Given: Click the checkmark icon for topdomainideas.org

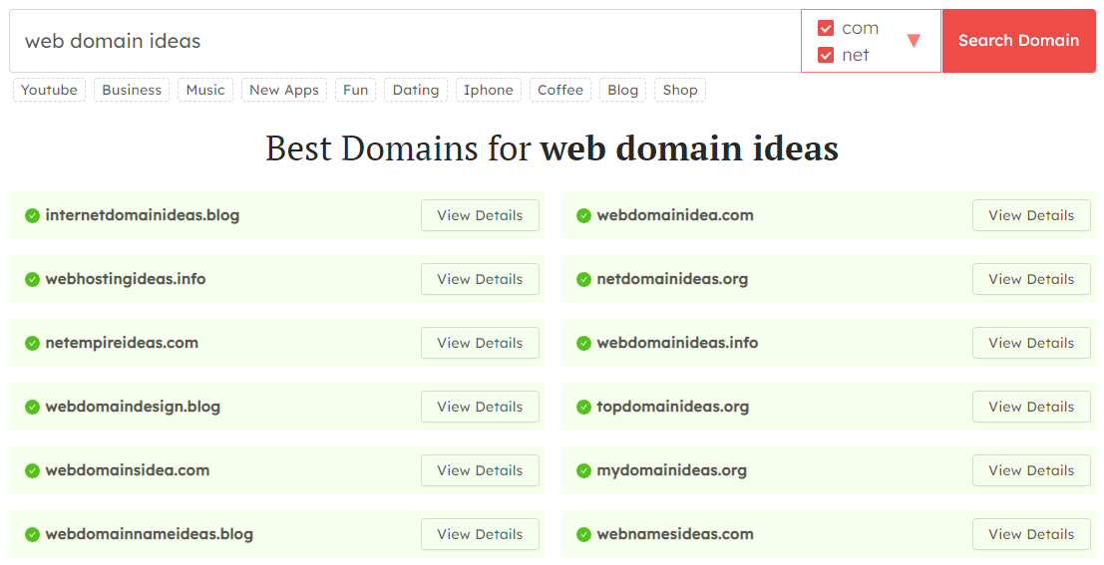Looking at the screenshot, I should 583,407.
